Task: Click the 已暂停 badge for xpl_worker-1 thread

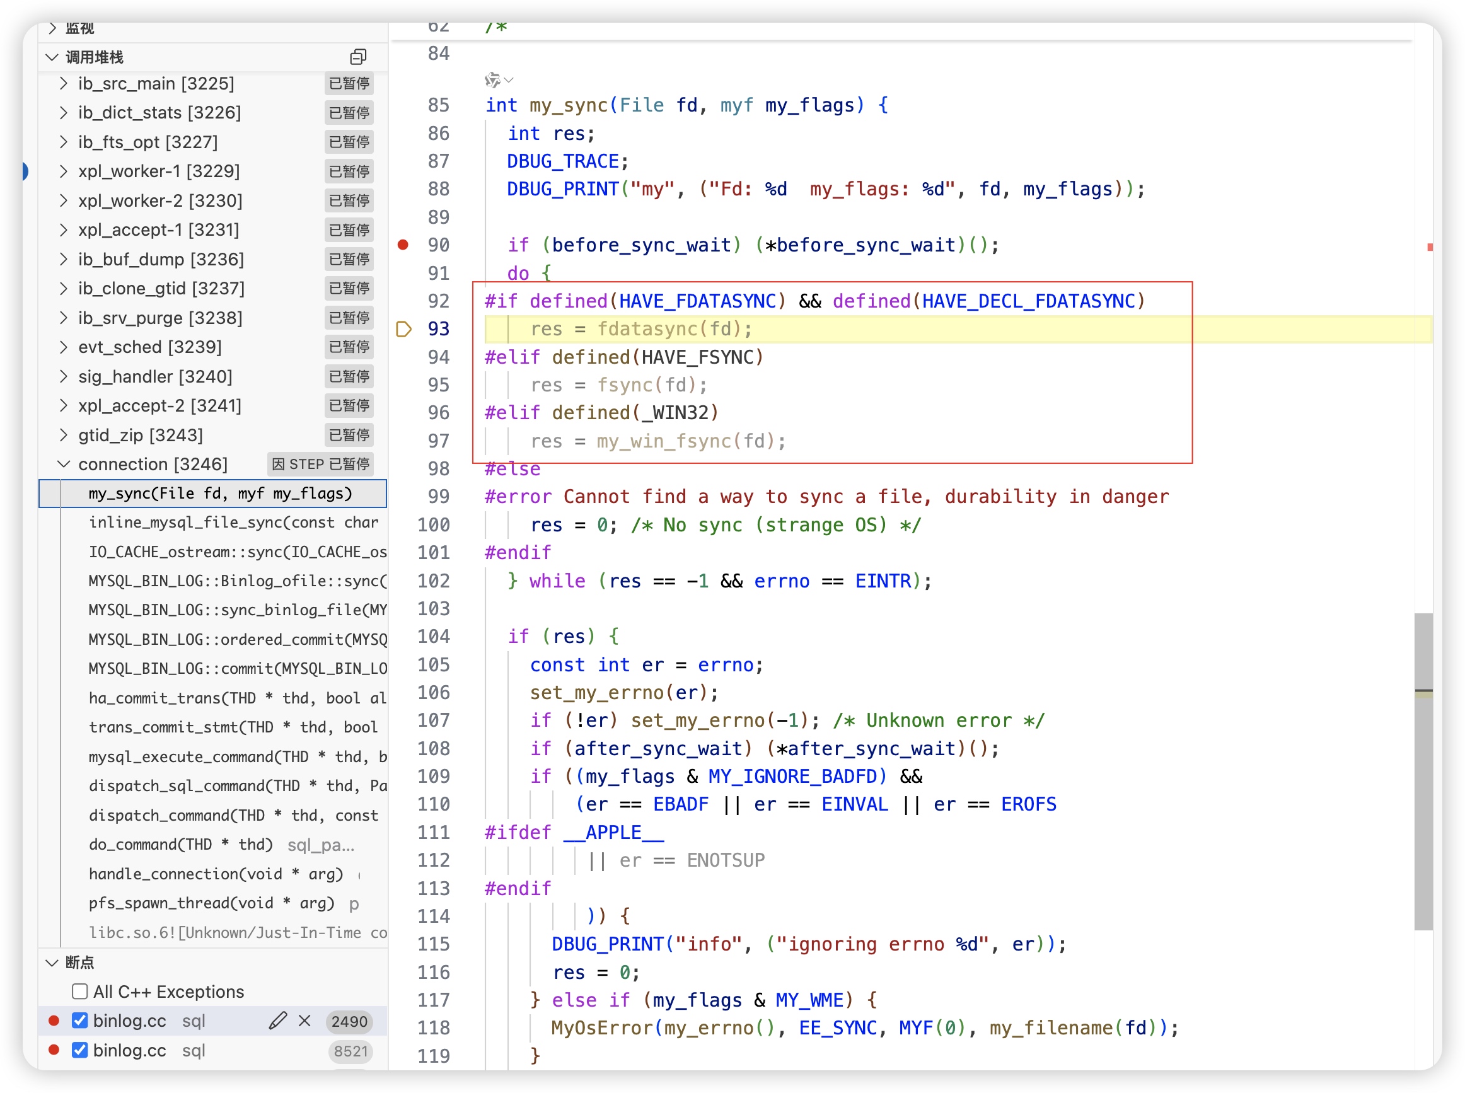Action: pyautogui.click(x=349, y=171)
